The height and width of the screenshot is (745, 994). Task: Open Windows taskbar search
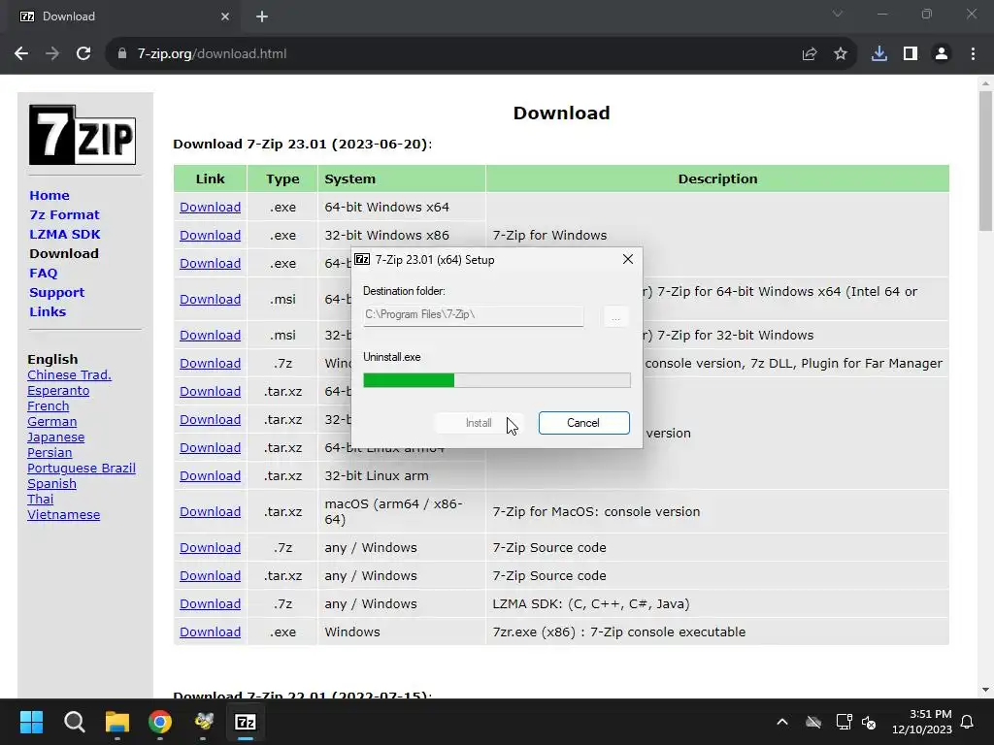pos(74,722)
